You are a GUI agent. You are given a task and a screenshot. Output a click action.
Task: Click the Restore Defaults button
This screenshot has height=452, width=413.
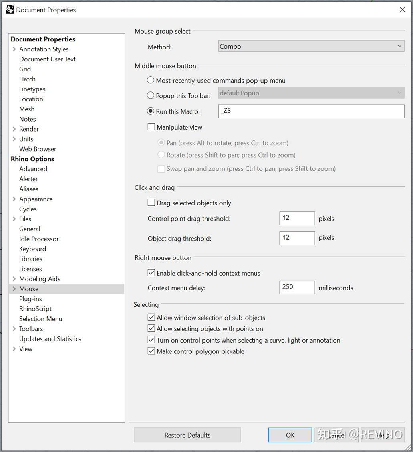point(187,435)
